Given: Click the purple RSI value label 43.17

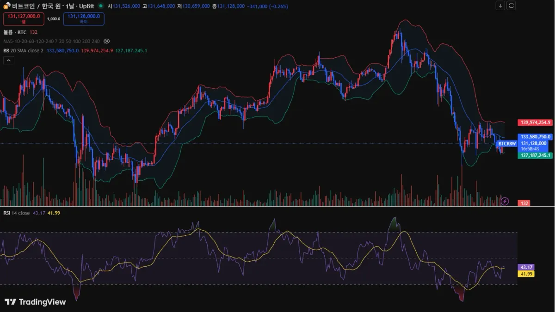Looking at the screenshot, I should tap(526, 267).
